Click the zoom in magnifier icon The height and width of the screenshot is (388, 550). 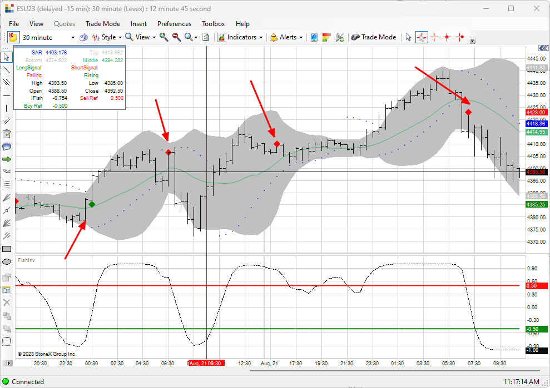point(163,37)
